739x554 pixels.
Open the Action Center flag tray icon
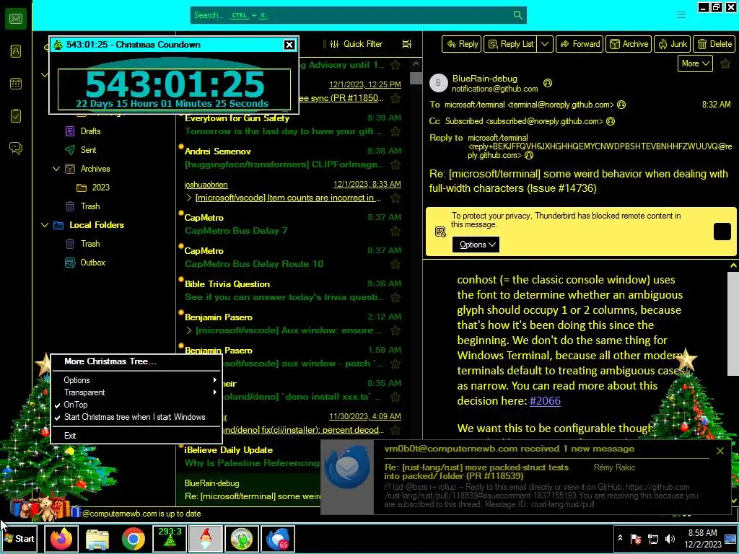636,539
